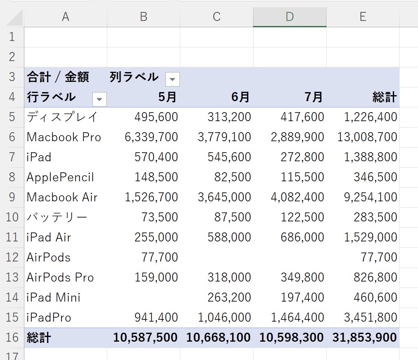Select column D header
The image size is (418, 360).
click(289, 17)
